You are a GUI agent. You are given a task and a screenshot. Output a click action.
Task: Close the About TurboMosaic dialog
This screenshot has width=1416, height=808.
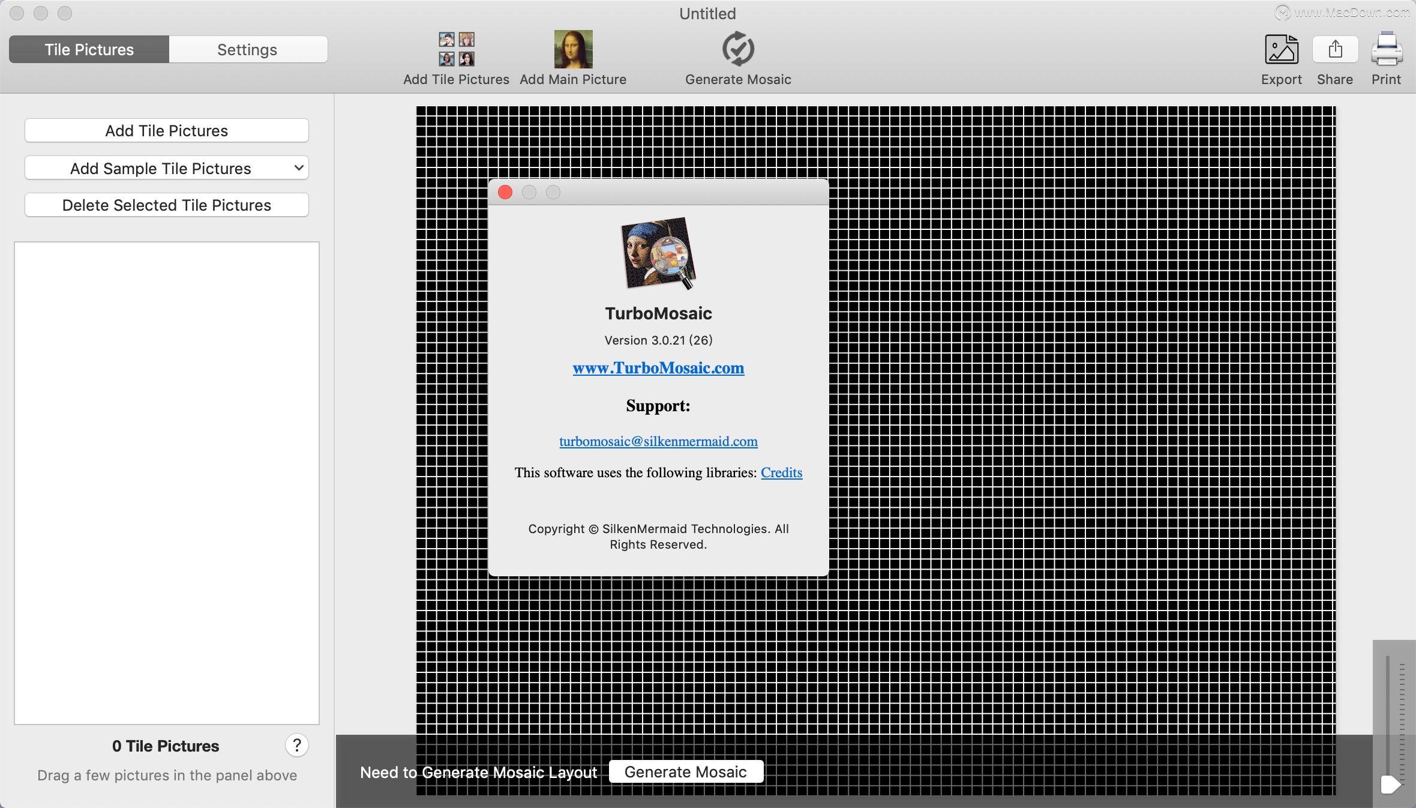[505, 192]
